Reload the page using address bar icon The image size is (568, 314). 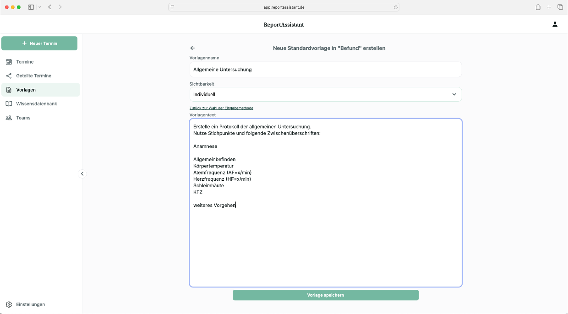click(x=395, y=7)
